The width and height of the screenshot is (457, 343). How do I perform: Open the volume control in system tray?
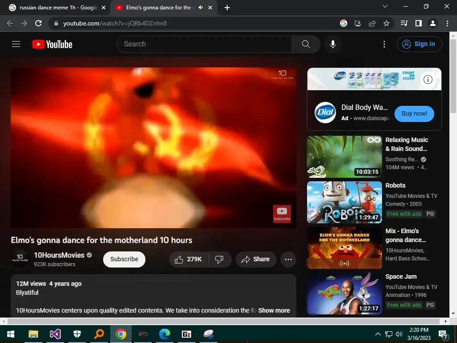(x=399, y=334)
